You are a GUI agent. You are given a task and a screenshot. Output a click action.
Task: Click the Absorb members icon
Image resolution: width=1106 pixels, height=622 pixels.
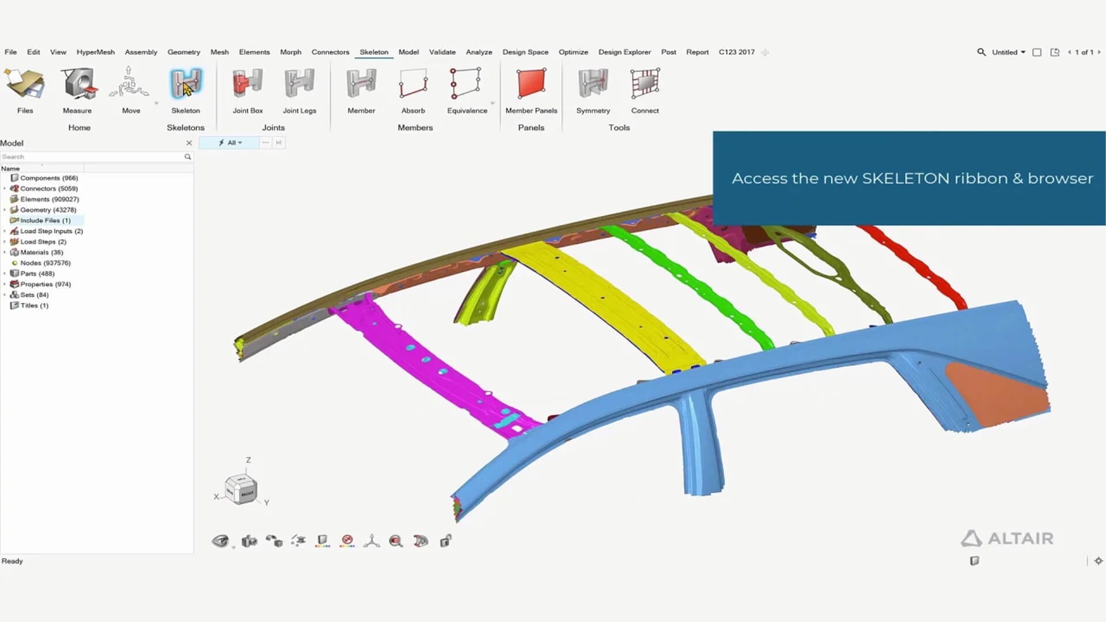point(413,84)
